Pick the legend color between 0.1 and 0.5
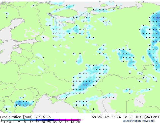The image size is (160, 123). [x=4, y=120]
